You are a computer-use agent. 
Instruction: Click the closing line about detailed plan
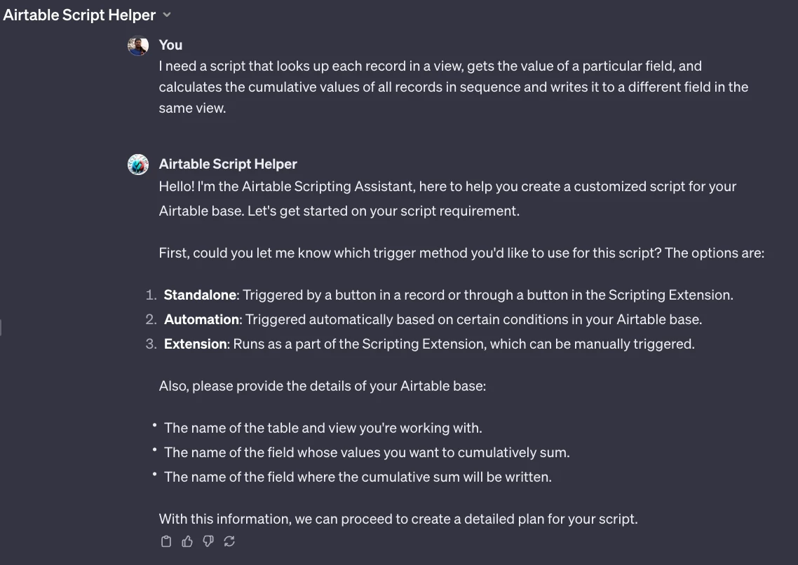pyautogui.click(x=398, y=519)
